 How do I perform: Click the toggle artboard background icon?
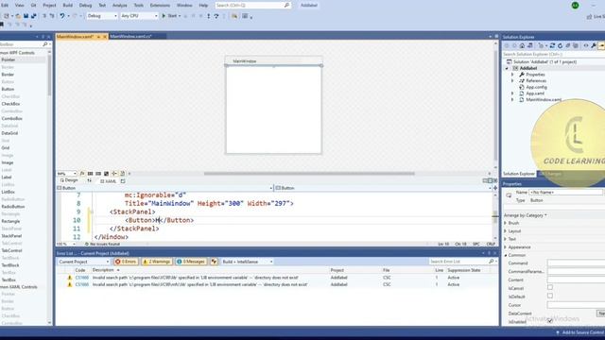[x=107, y=174]
